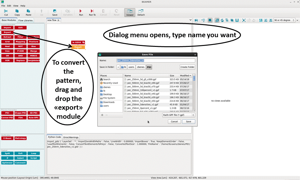Toggle the Viewer panel button
300x180 pixels.
coord(130,12)
